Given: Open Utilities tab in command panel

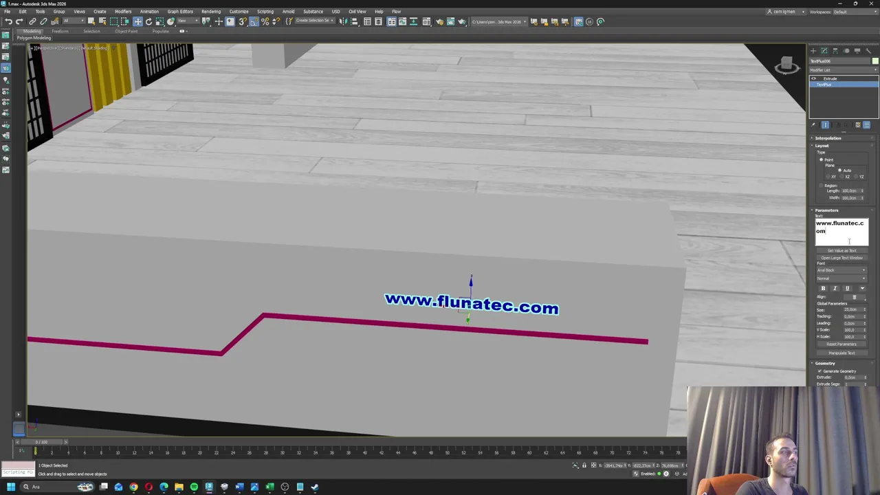Looking at the screenshot, I should [868, 50].
